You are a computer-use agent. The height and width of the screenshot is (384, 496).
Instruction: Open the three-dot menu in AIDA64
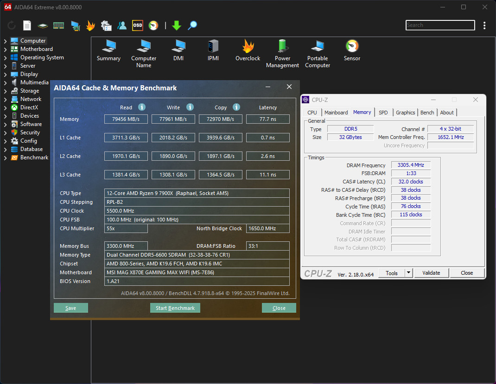[x=484, y=25]
